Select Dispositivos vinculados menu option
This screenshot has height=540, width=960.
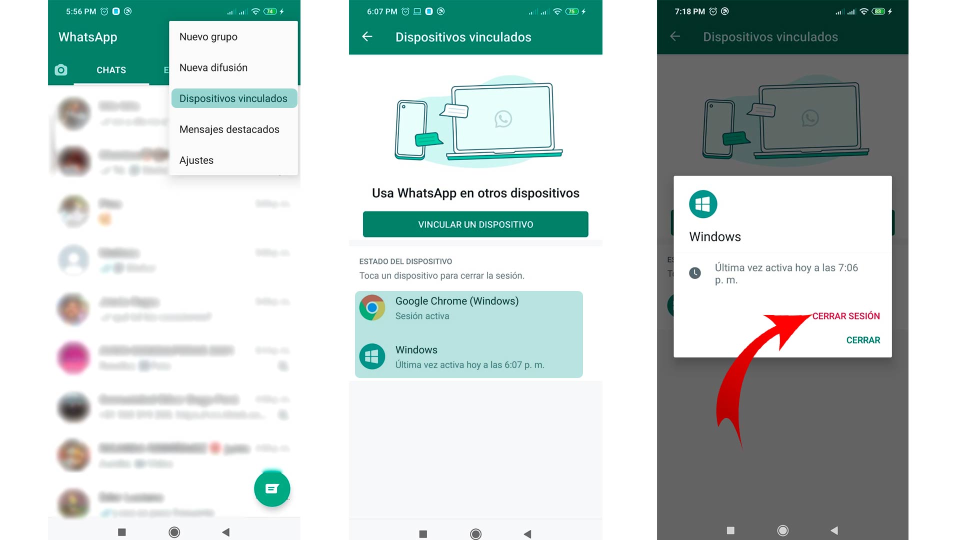[x=232, y=98]
